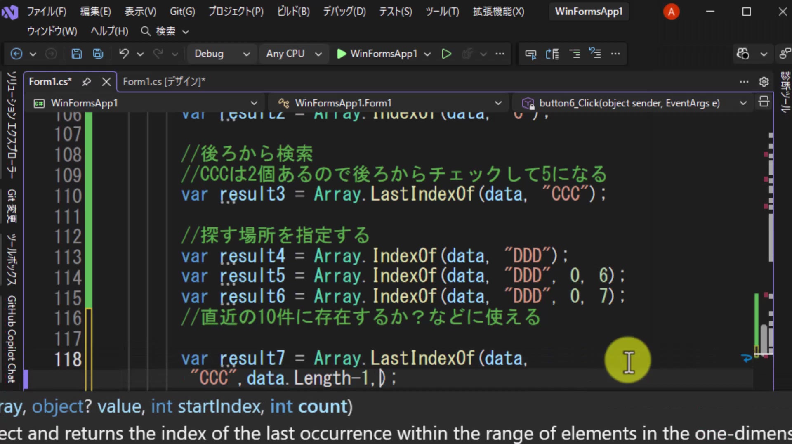This screenshot has height=444, width=792.
Task: Click the first debug toolbar overflow ellipsis
Action: (x=500, y=54)
